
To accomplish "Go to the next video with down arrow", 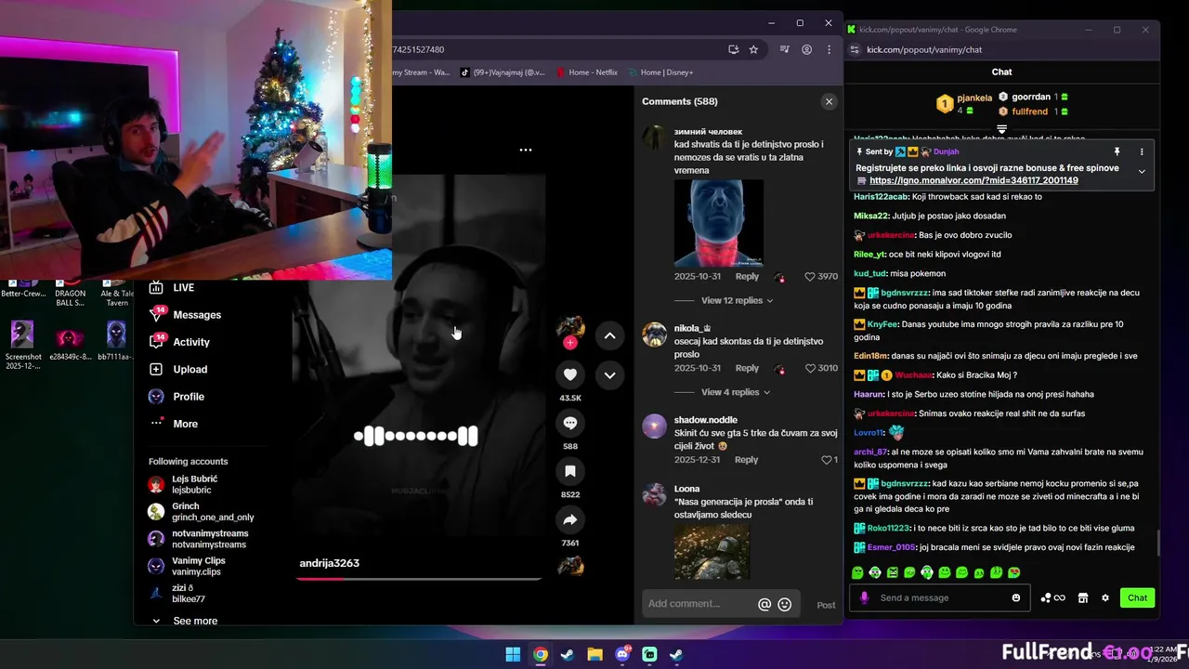I will click(x=609, y=375).
